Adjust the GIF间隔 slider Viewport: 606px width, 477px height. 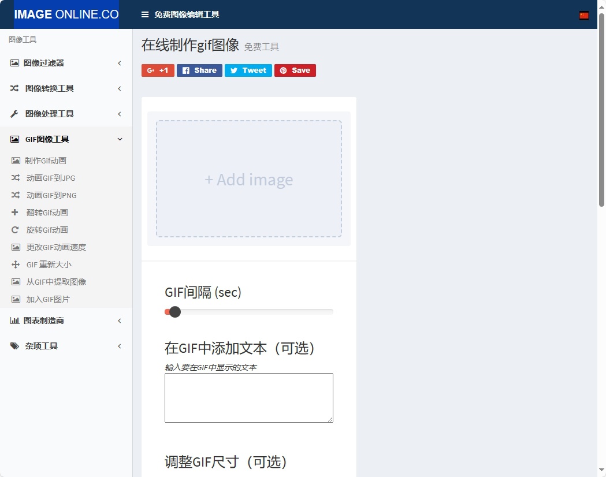click(x=174, y=311)
